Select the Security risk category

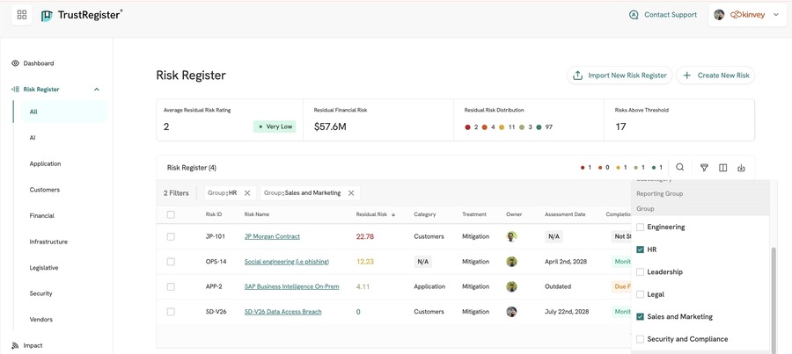click(x=40, y=293)
